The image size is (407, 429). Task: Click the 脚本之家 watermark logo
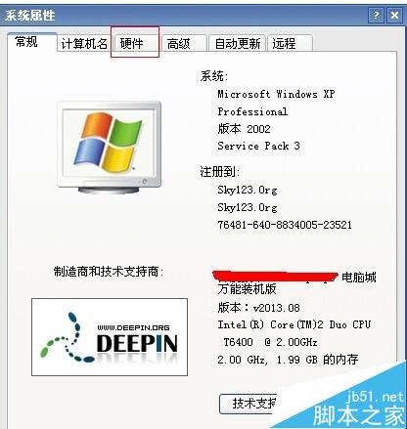(x=359, y=415)
